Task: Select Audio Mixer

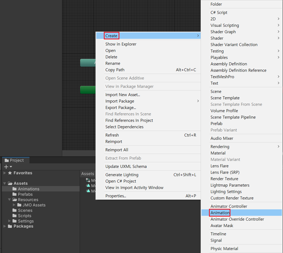Action: click(x=241, y=138)
